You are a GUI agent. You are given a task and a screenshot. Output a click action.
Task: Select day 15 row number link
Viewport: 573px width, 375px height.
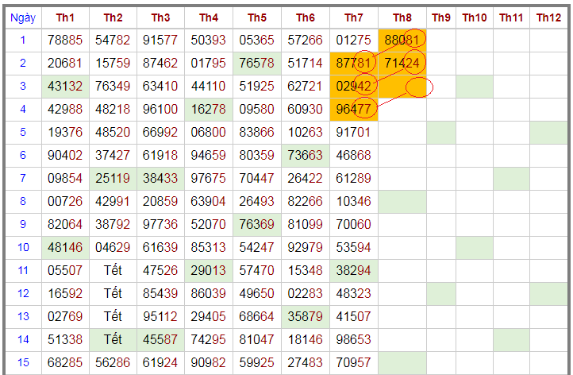[x=22, y=362]
